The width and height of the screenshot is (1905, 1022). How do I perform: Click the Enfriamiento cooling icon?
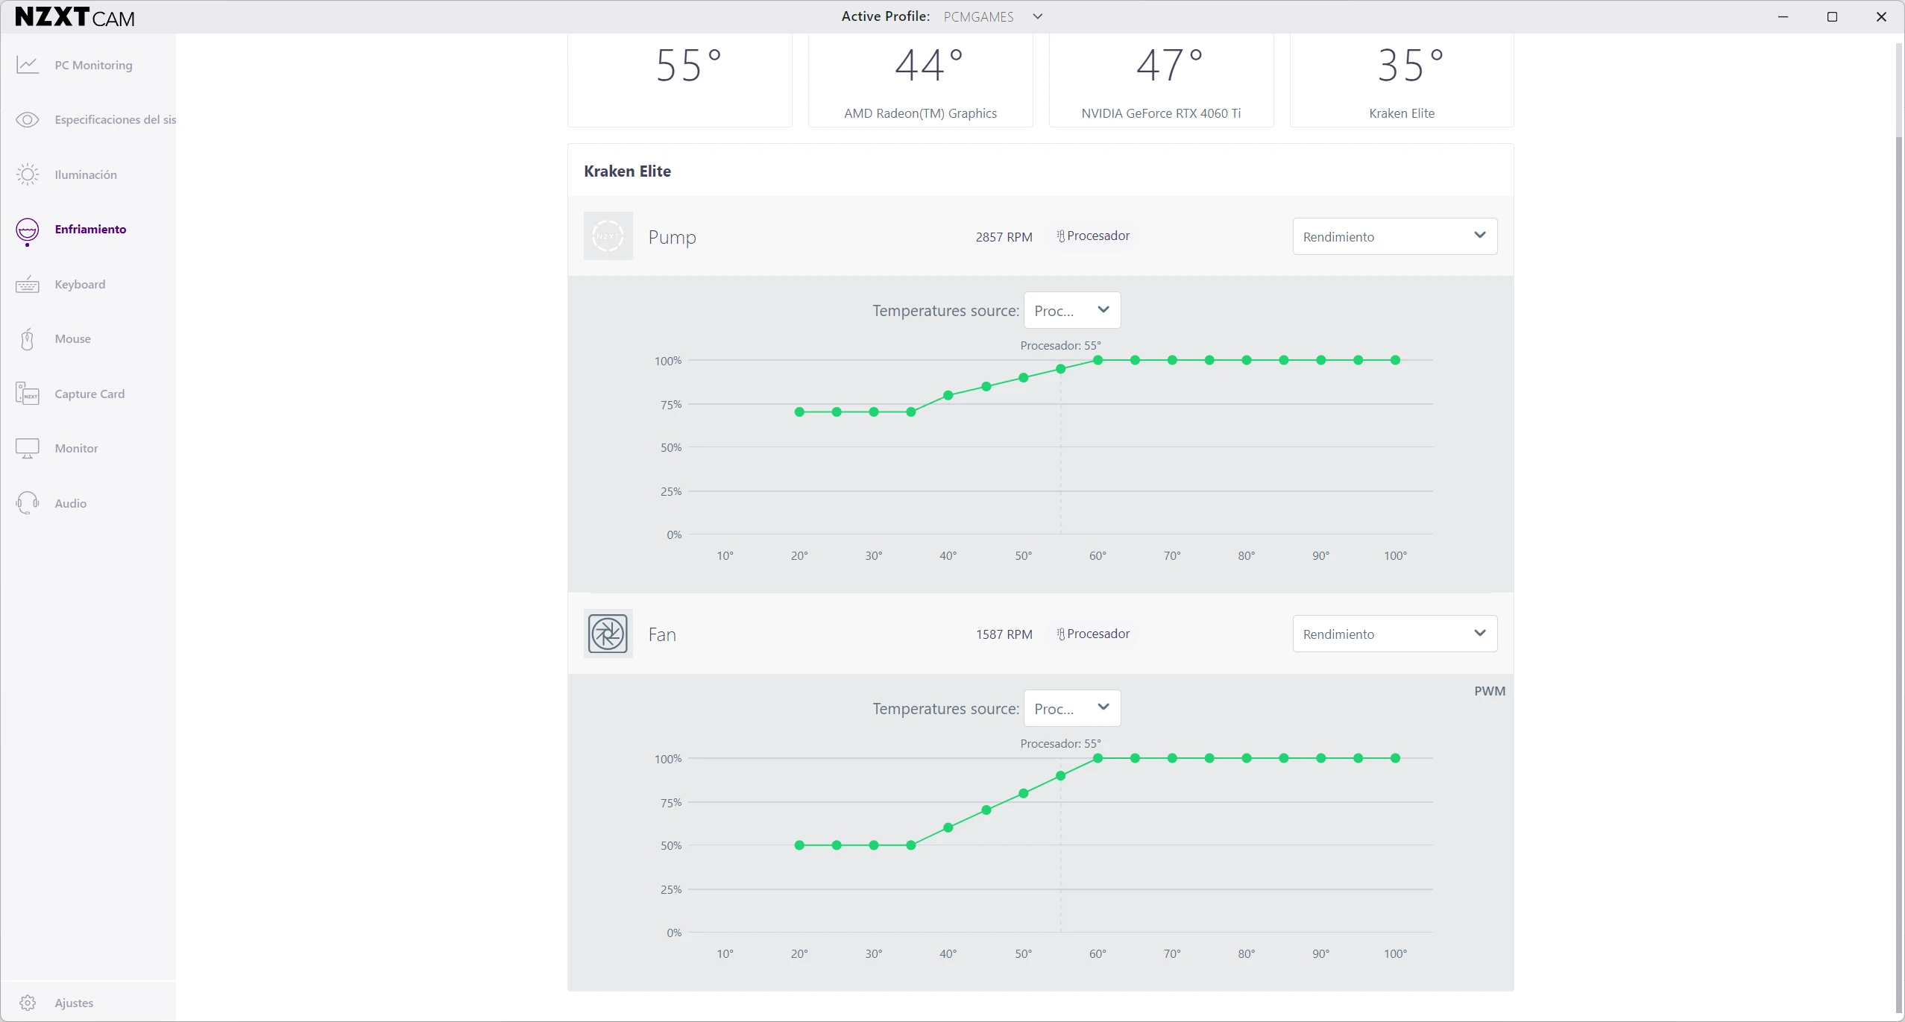point(28,231)
